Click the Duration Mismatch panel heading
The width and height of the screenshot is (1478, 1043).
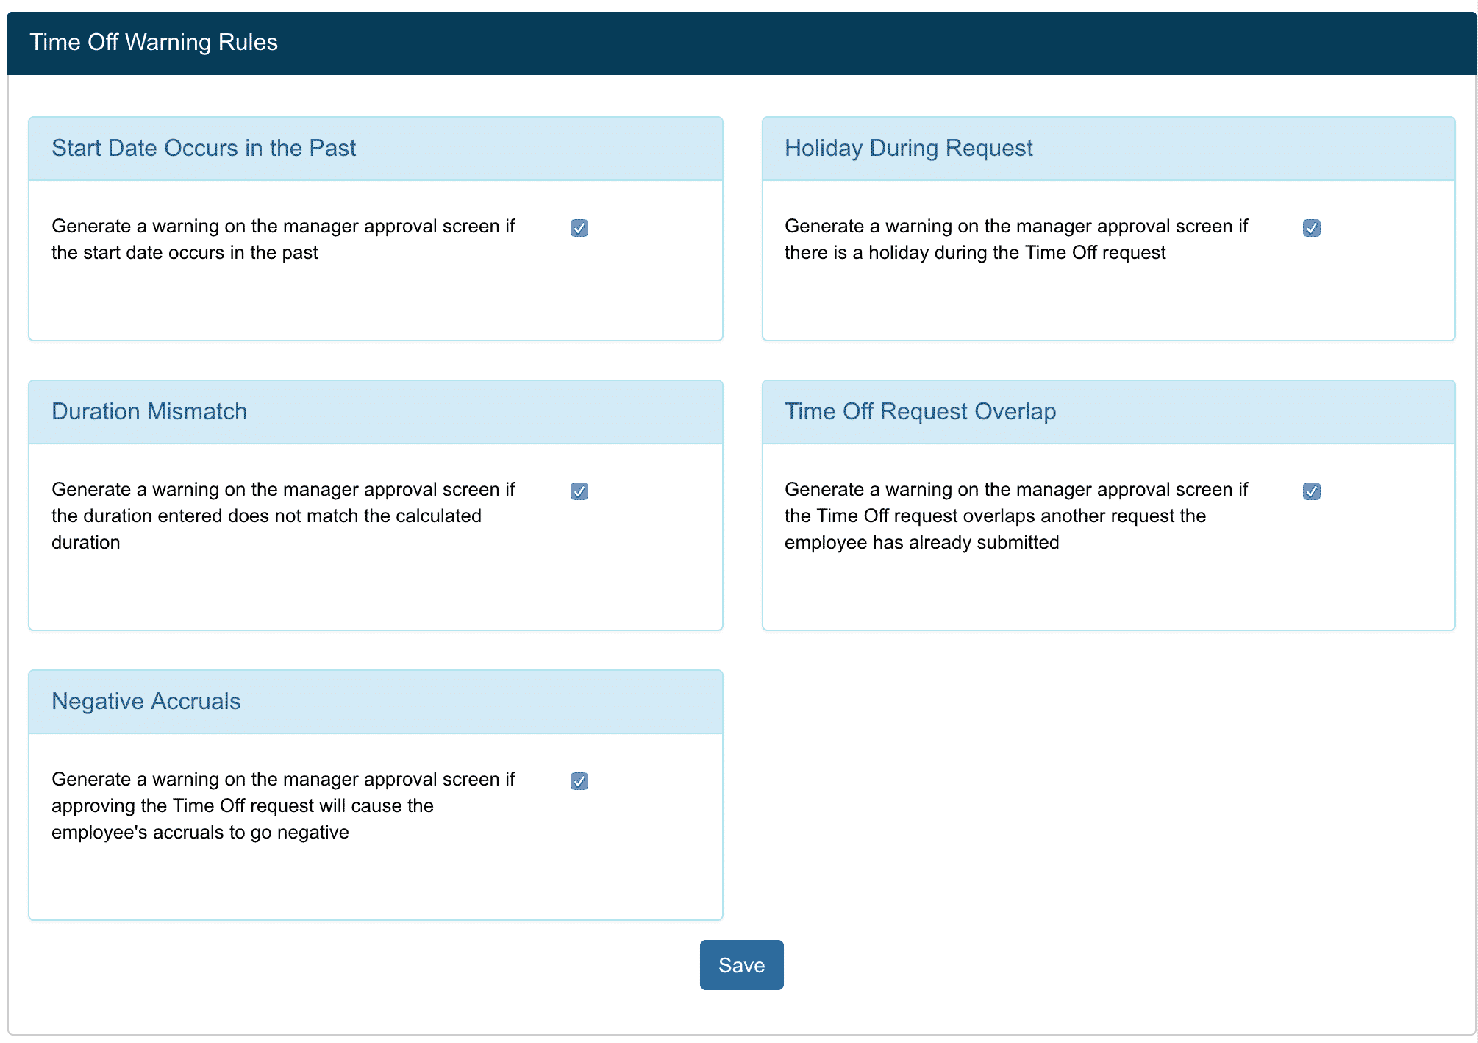pos(149,412)
